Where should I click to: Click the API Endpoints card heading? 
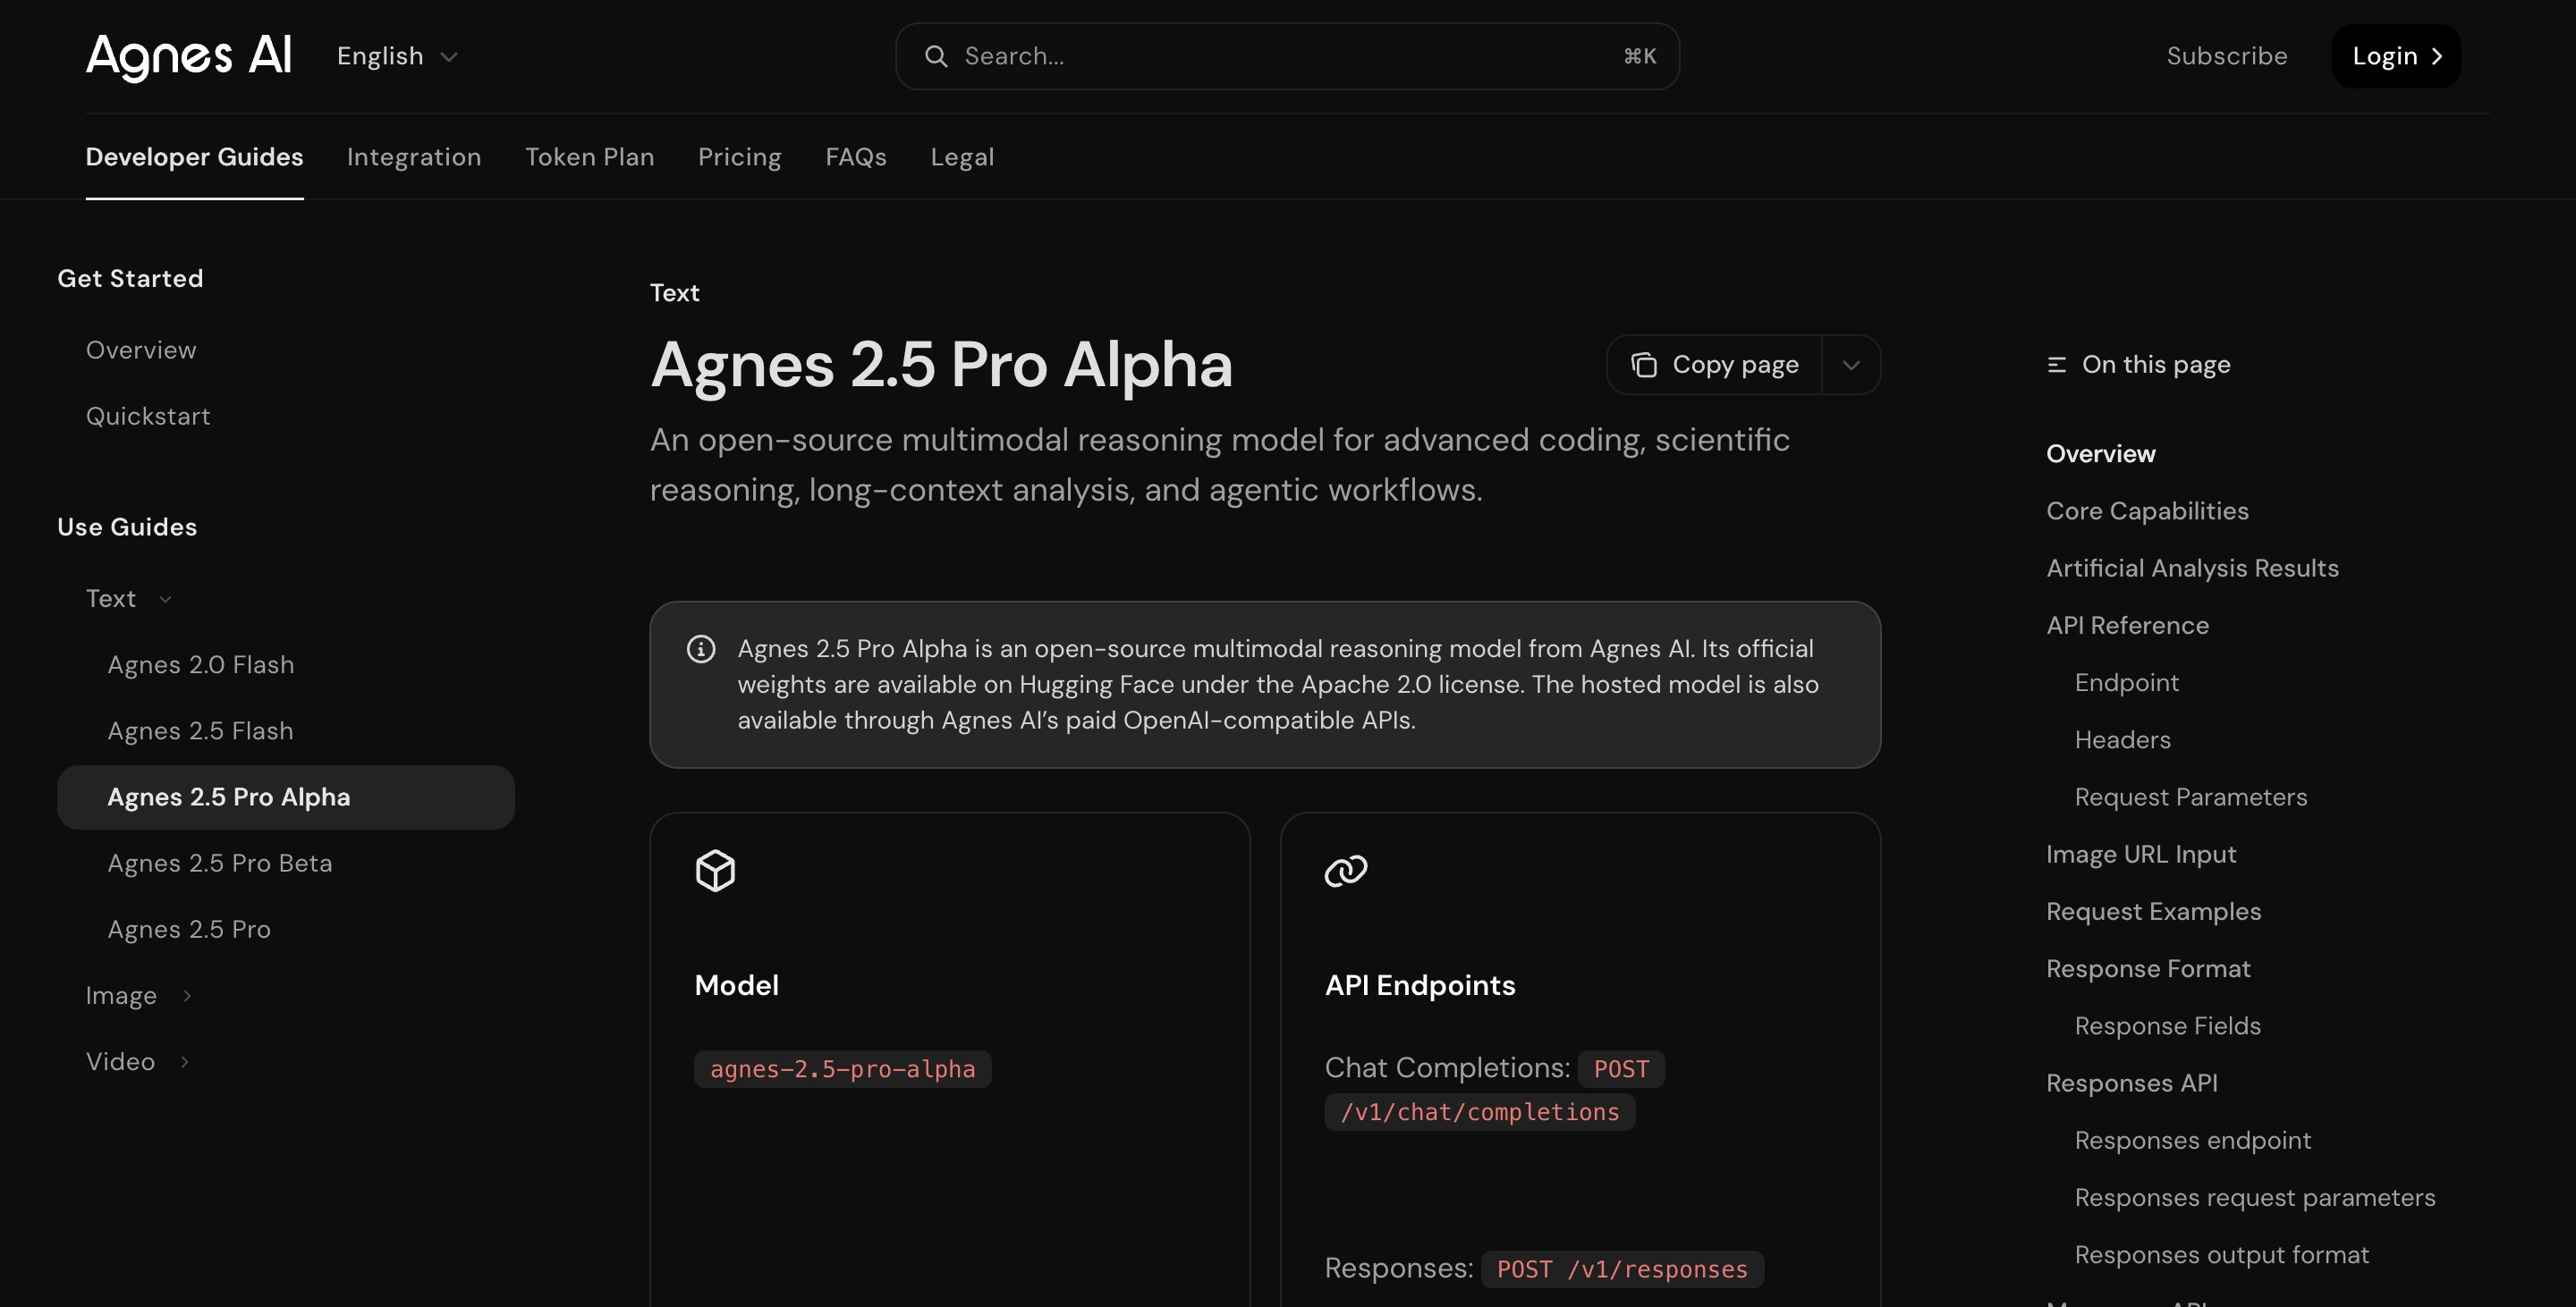1419,985
